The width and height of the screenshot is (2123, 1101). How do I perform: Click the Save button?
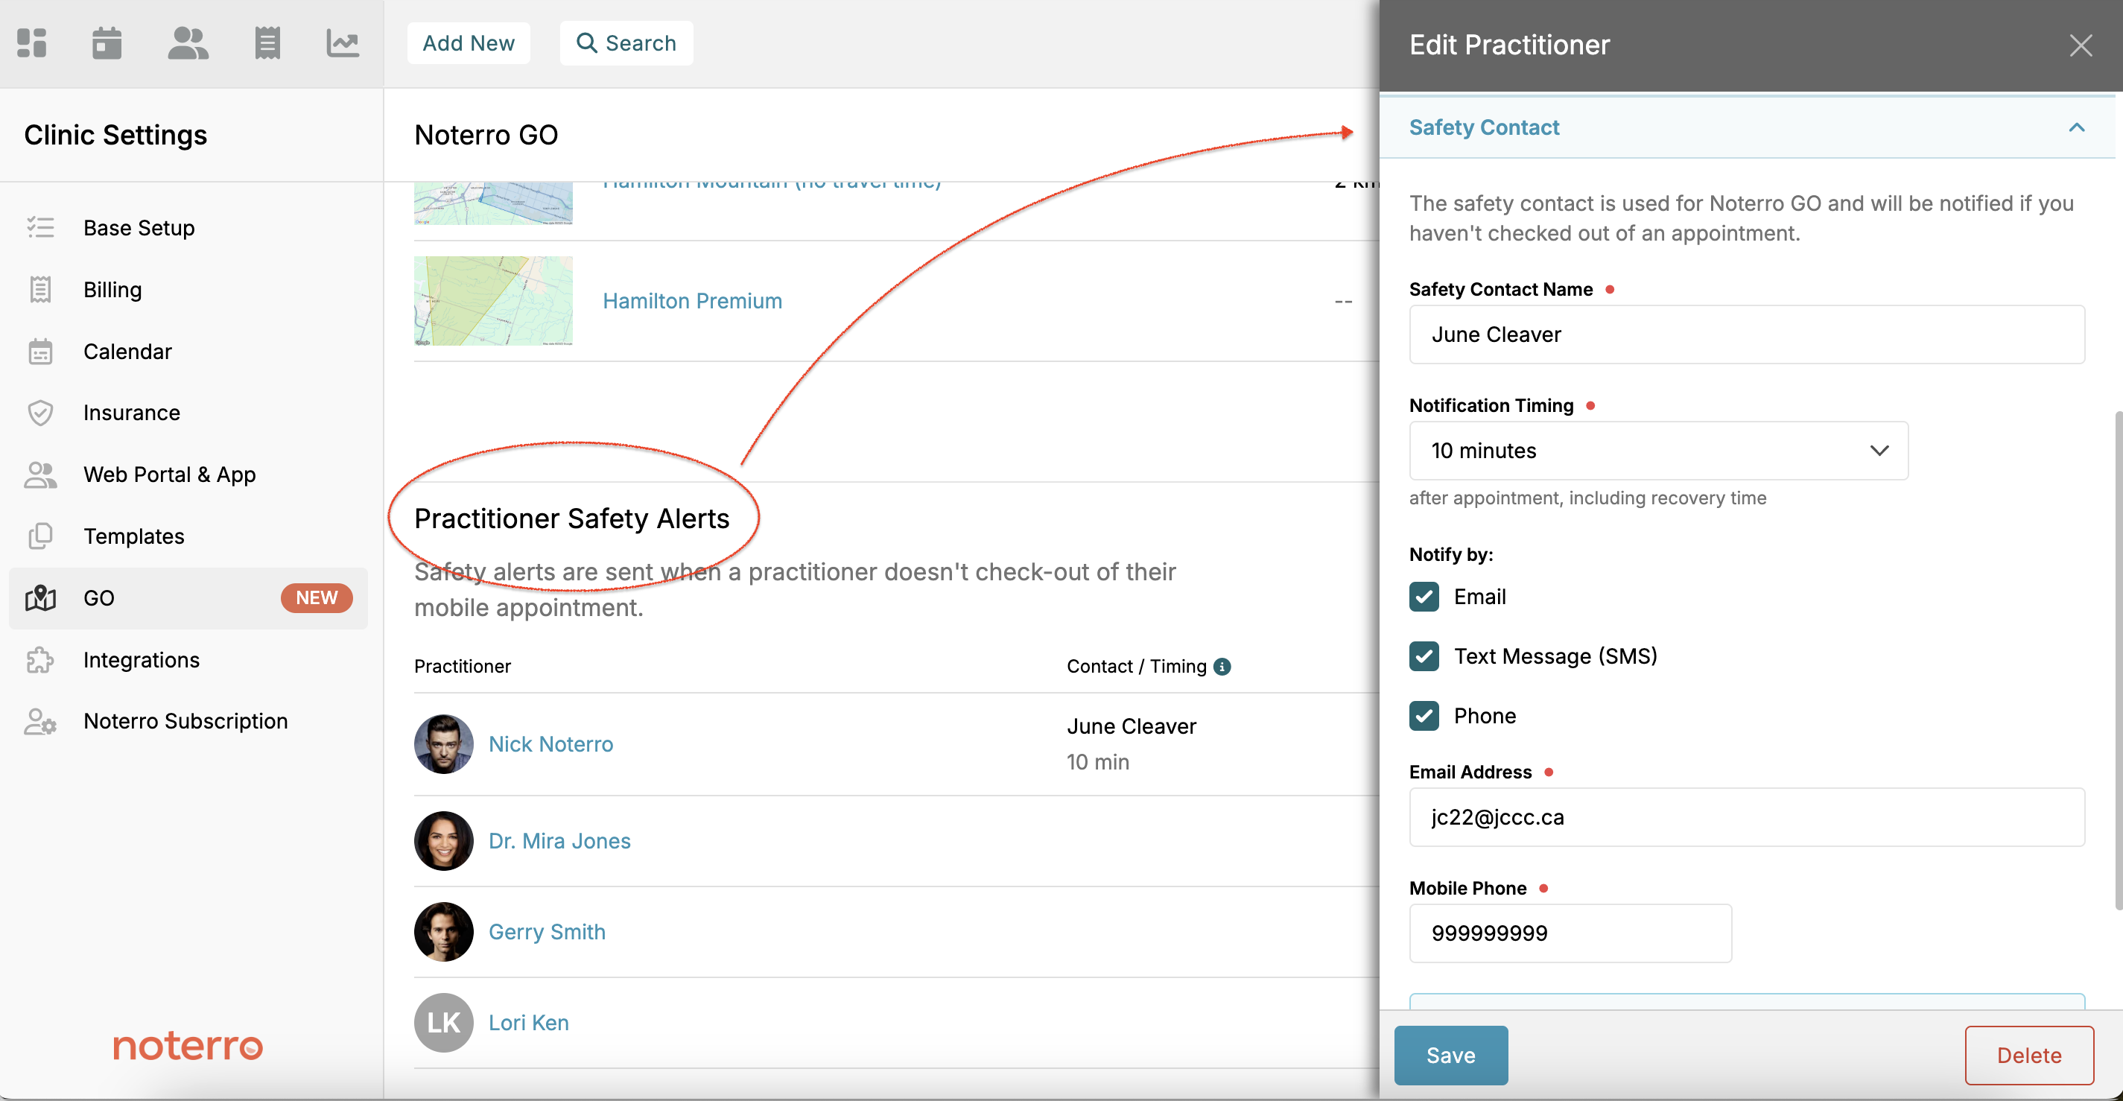coord(1450,1055)
